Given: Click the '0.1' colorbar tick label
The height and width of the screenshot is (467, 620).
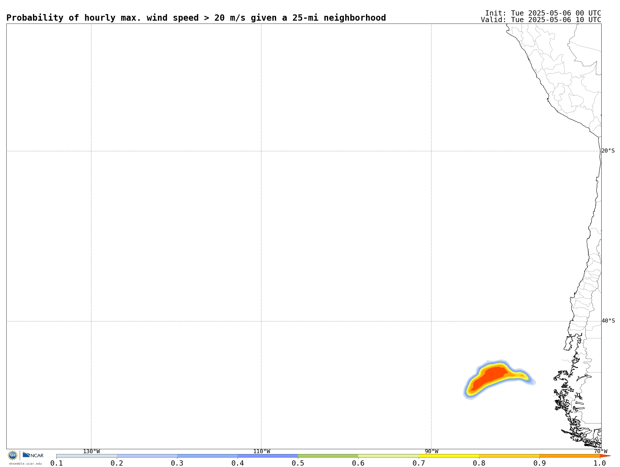Looking at the screenshot, I should click(57, 463).
